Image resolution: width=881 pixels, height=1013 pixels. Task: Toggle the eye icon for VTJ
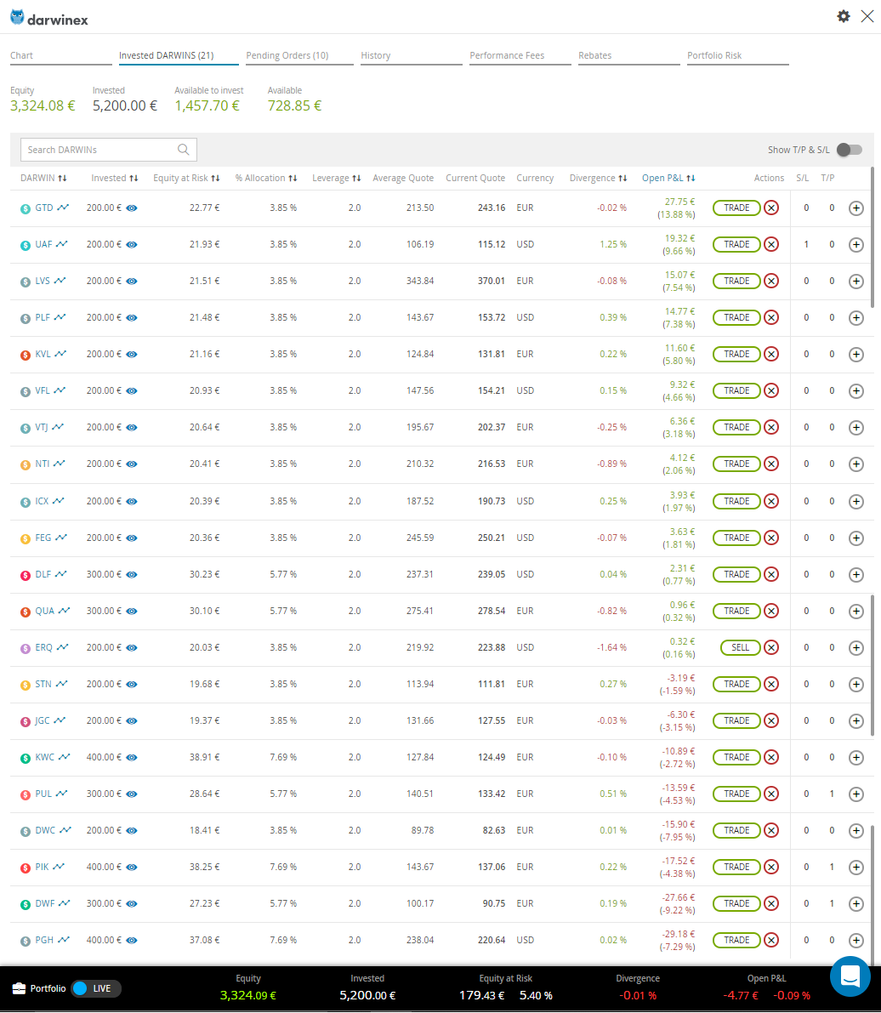pos(132,428)
